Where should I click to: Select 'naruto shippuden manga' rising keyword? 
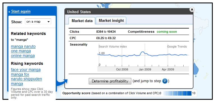[x=27, y=81]
